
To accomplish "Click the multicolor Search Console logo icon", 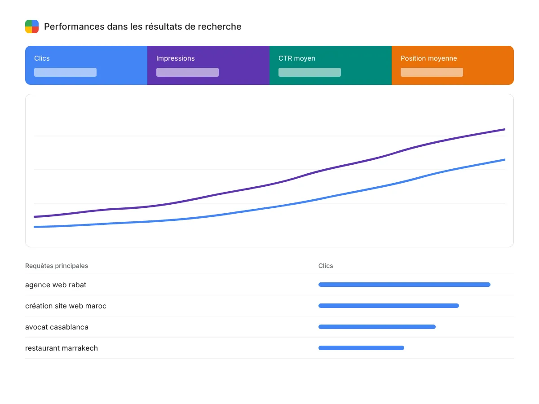I will pos(32,26).
